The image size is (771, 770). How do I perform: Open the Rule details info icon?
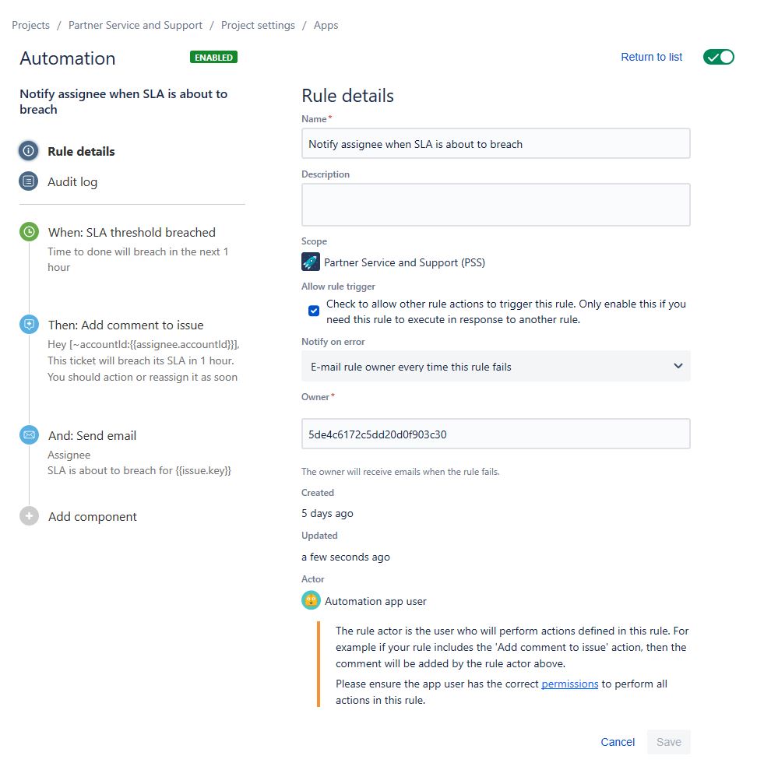[28, 152]
